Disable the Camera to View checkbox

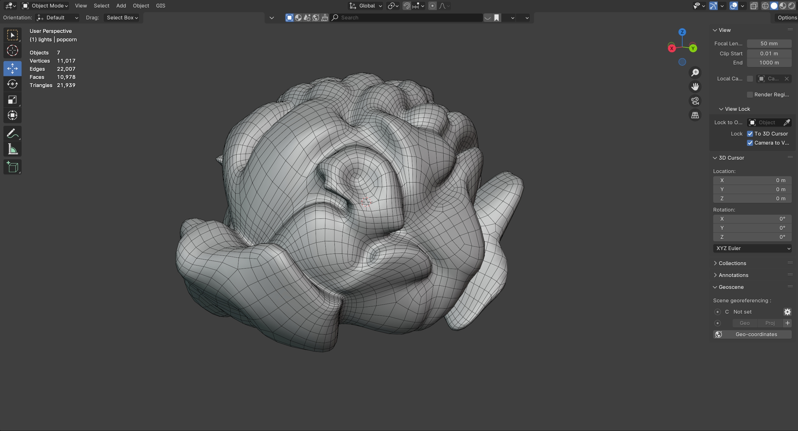(x=750, y=143)
